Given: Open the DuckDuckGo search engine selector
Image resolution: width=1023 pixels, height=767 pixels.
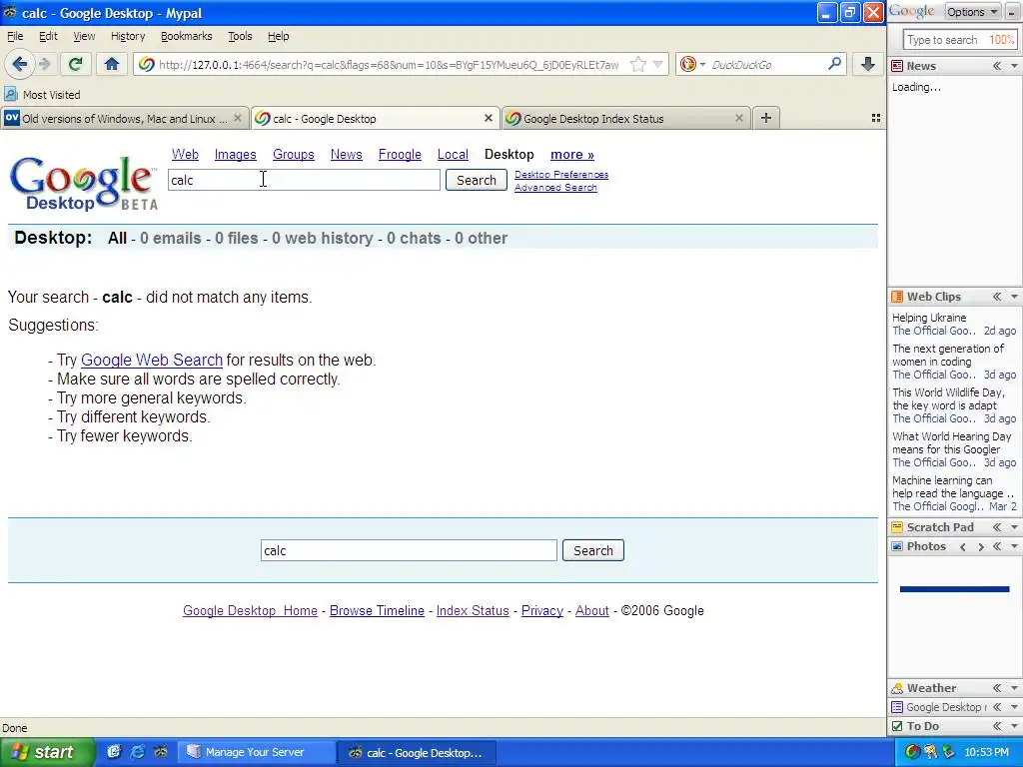Looking at the screenshot, I should [692, 64].
